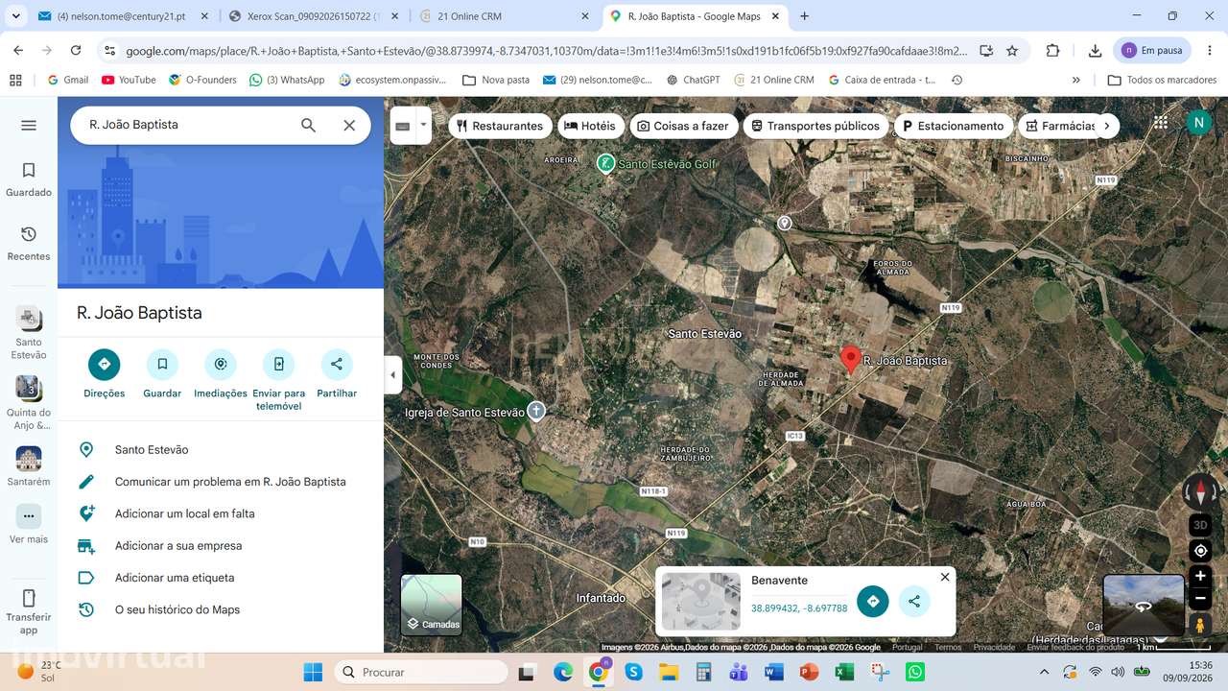Image resolution: width=1228 pixels, height=691 pixels.
Task: Click Adicionar a sua empresa
Action: tap(221, 545)
